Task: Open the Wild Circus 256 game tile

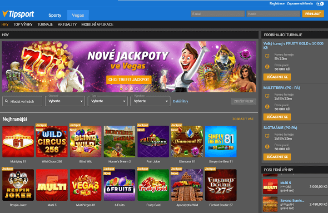Action: pos(52,141)
